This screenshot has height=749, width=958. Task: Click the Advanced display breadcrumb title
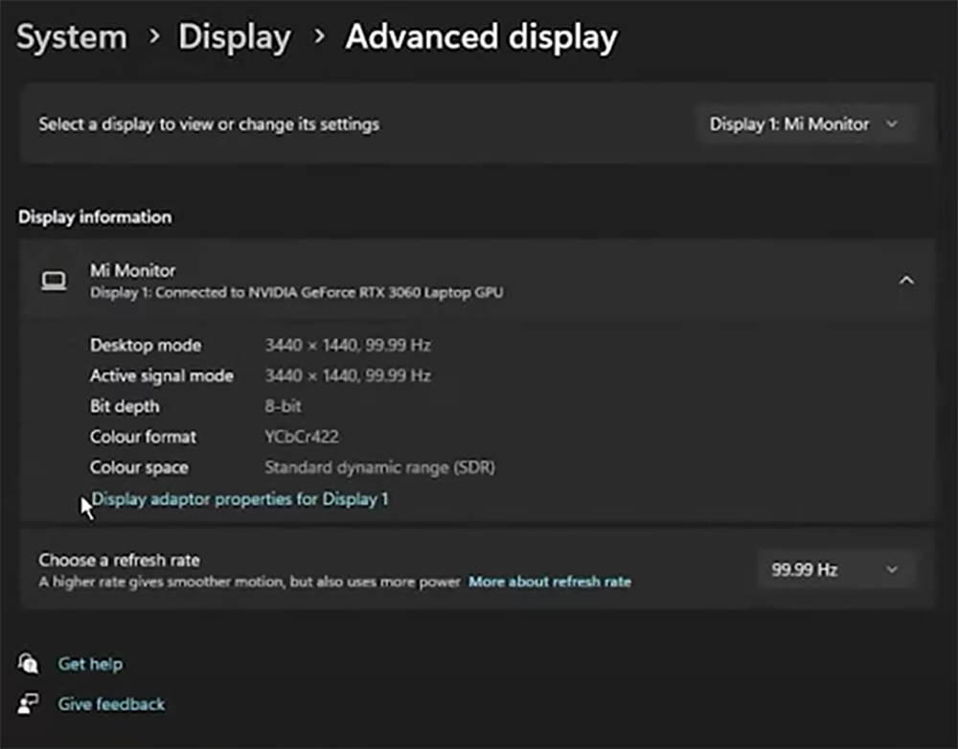(482, 36)
